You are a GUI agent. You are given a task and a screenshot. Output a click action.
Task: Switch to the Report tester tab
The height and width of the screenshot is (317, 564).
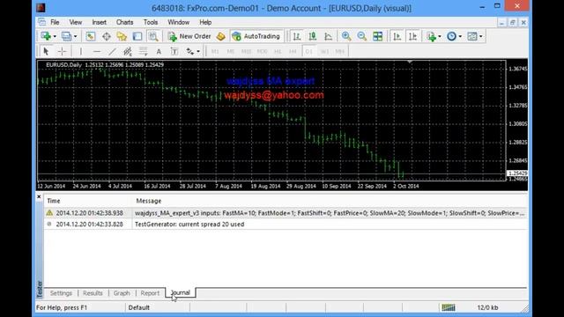click(x=150, y=293)
